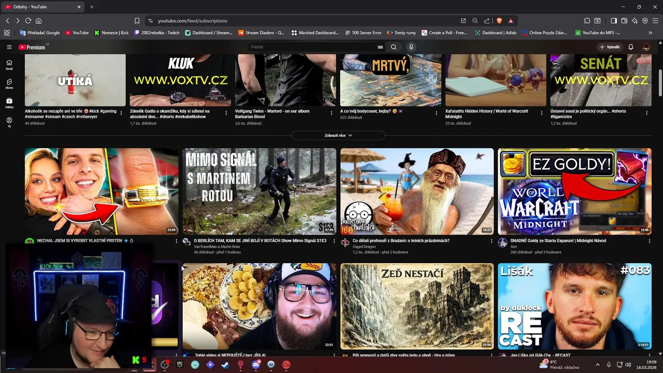The height and width of the screenshot is (373, 663).
Task: Go back with browser back arrow
Action: pos(7,21)
